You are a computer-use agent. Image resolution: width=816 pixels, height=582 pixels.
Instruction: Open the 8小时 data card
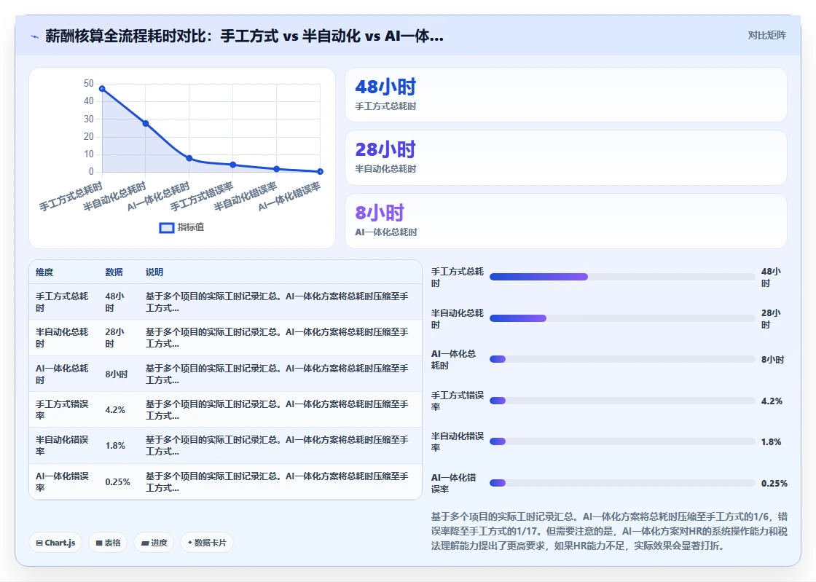(x=565, y=221)
